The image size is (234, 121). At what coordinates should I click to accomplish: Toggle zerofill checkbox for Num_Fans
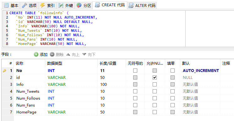click(172, 105)
